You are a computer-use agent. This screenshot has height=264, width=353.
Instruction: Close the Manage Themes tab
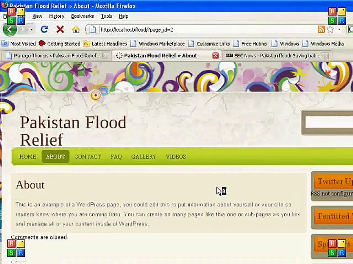pyautogui.click(x=105, y=55)
